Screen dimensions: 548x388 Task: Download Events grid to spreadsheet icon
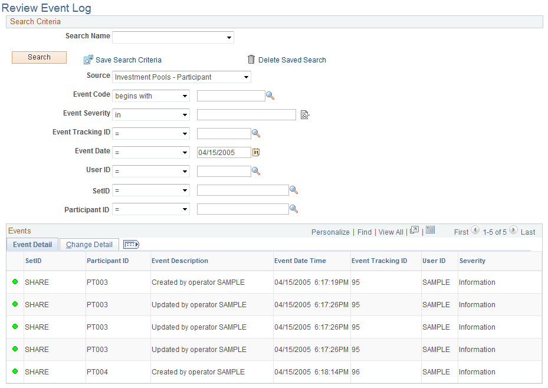click(430, 229)
